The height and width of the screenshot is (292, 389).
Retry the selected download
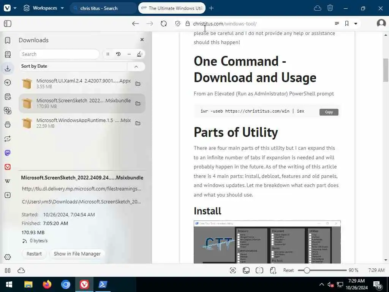119,54
